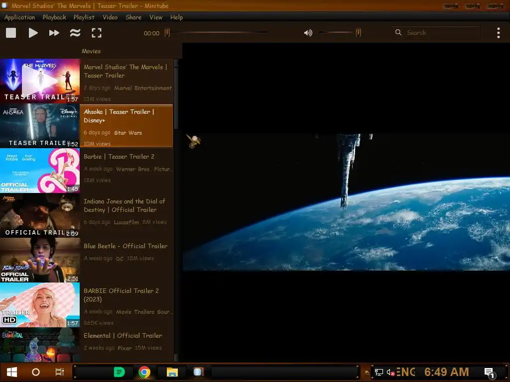Viewport: 510px width, 382px height.
Task: Open the Video menu
Action: coord(110,17)
